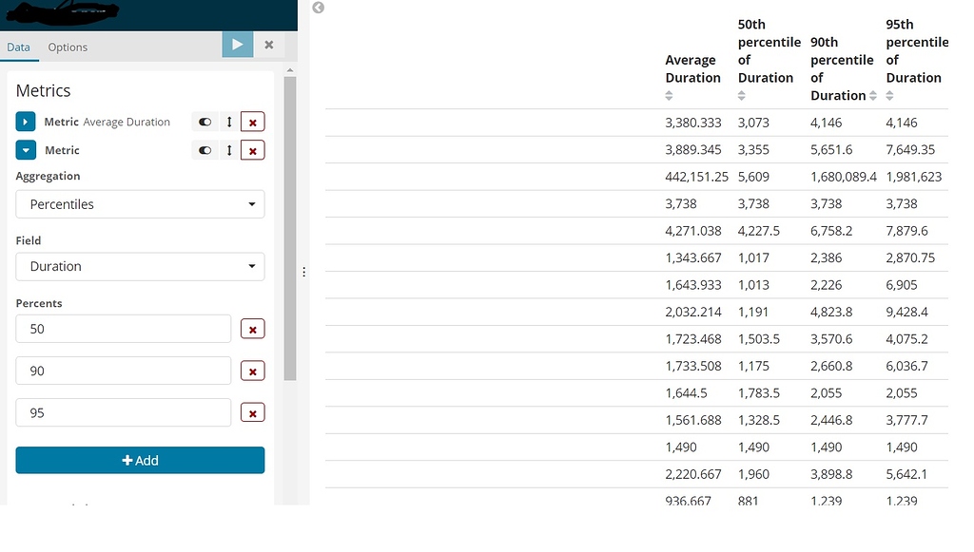Remove the 95 percentile value
Image resolution: width=974 pixels, height=552 pixels.
pos(251,412)
